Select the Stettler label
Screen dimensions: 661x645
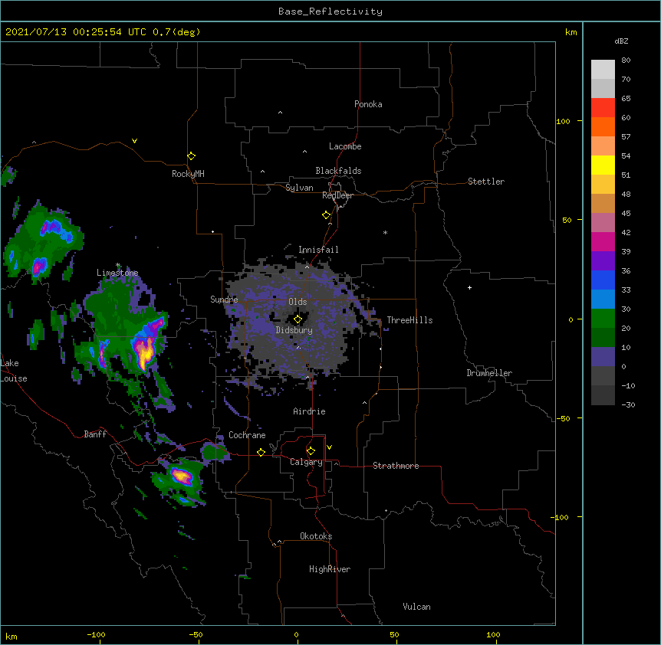(486, 182)
